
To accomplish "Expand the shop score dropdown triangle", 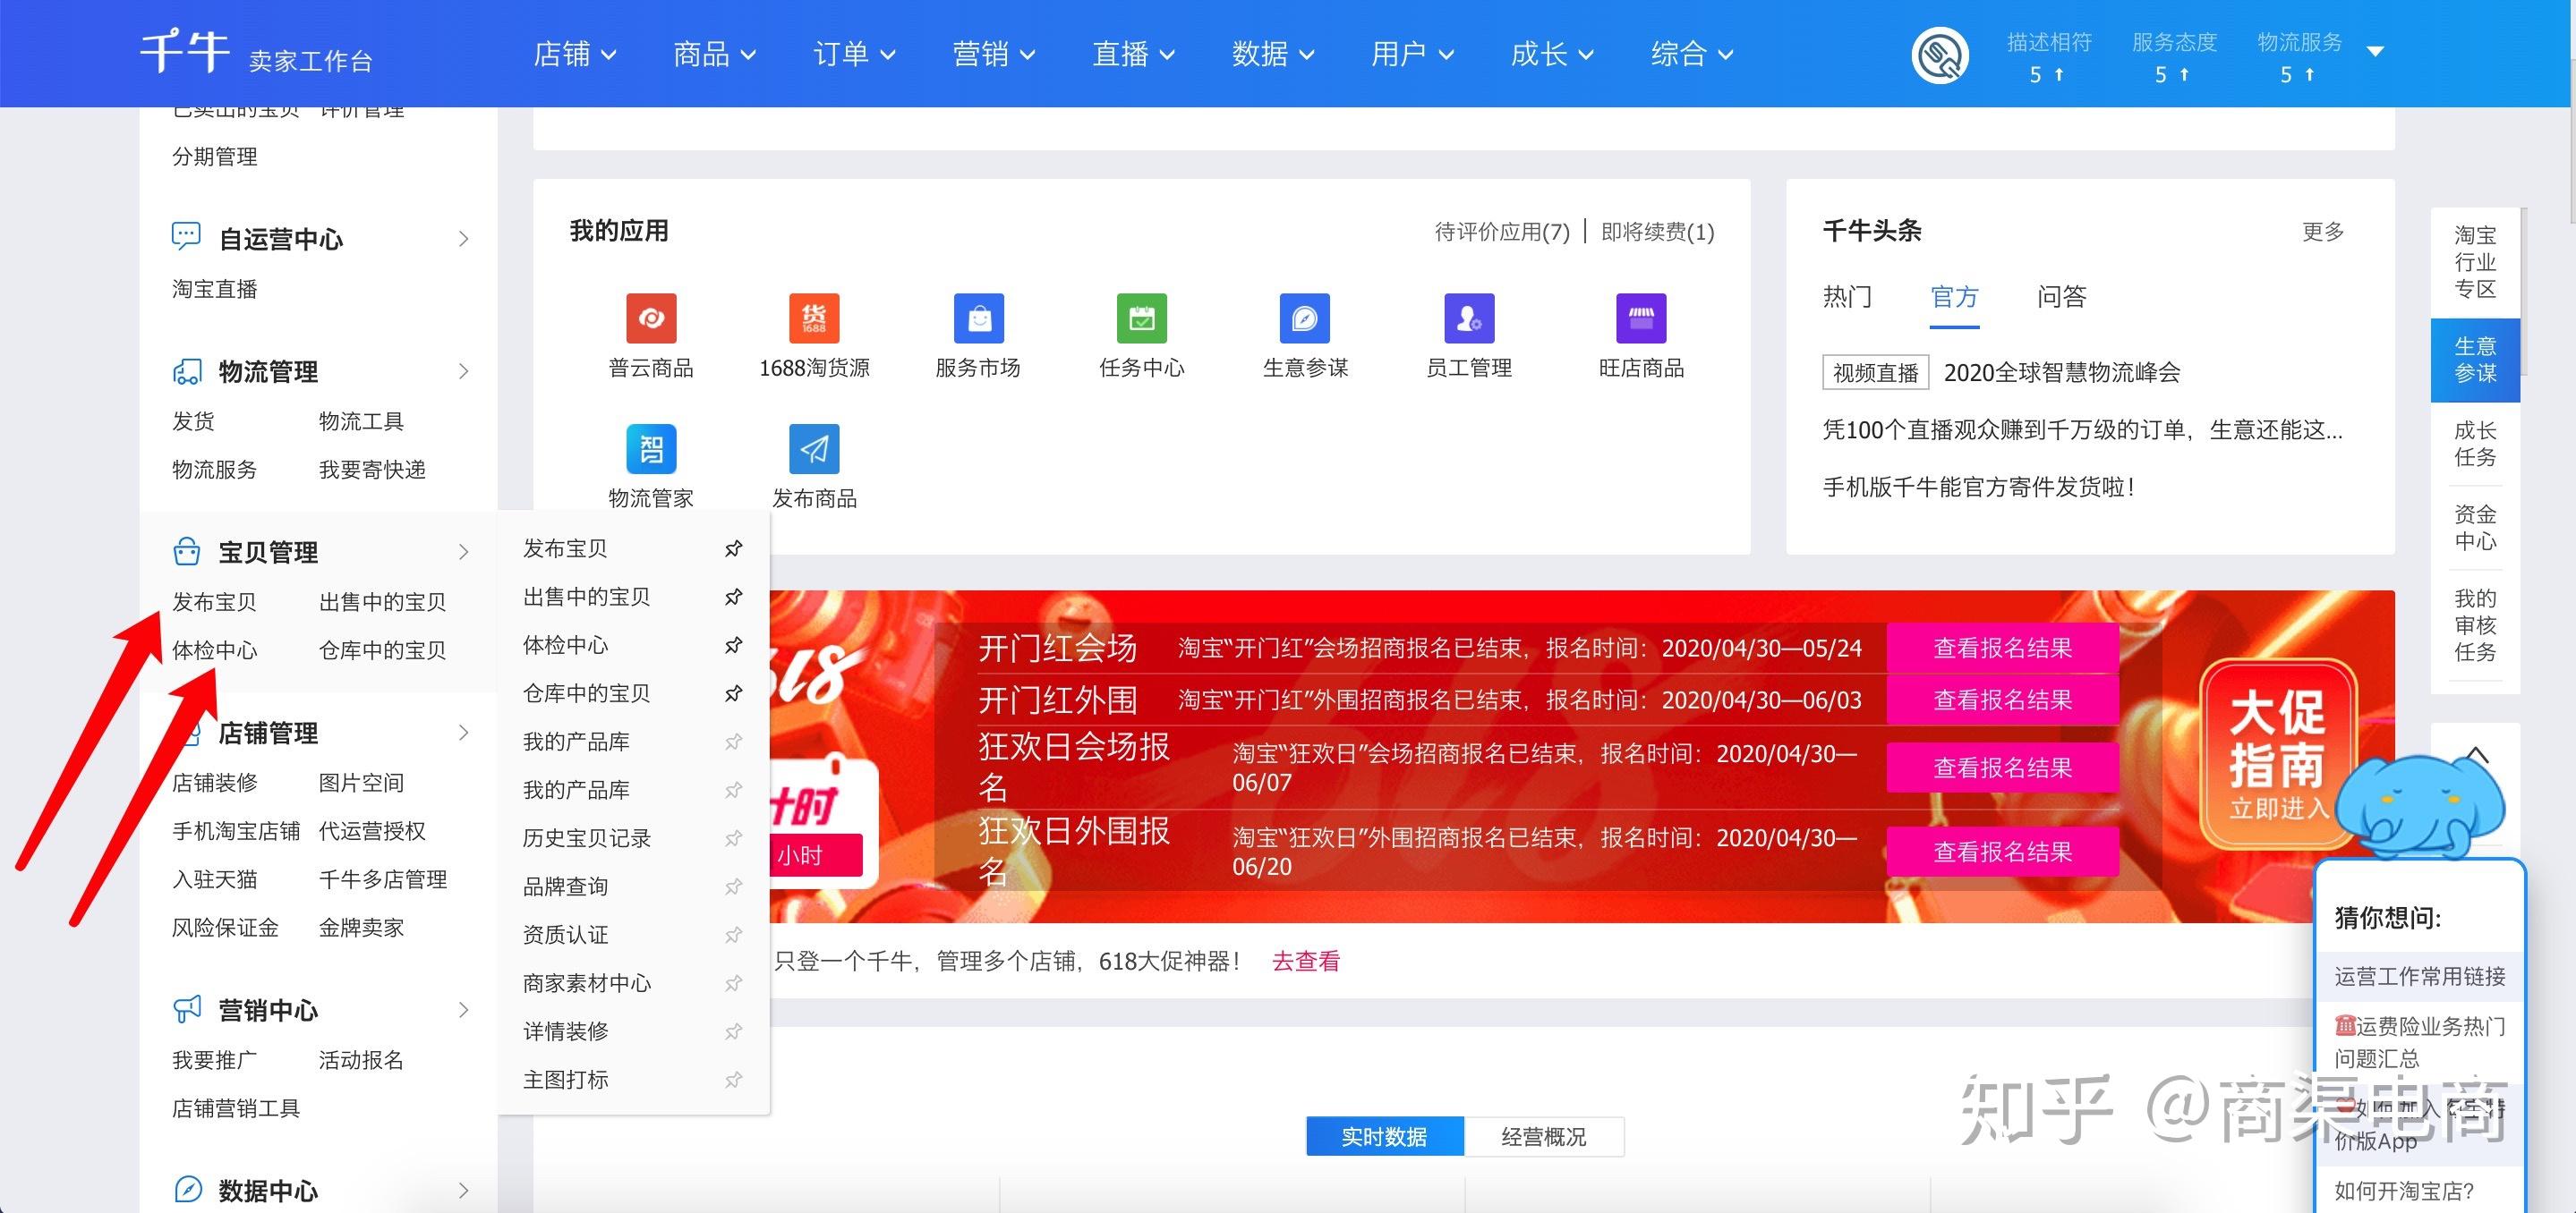I will [x=2376, y=51].
